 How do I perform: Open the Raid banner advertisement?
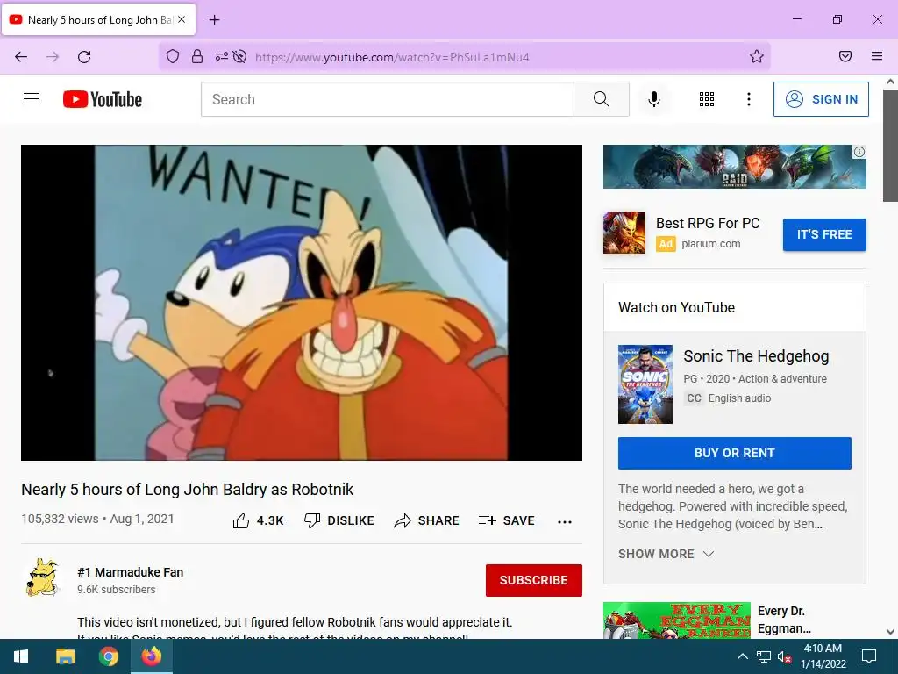coord(734,167)
